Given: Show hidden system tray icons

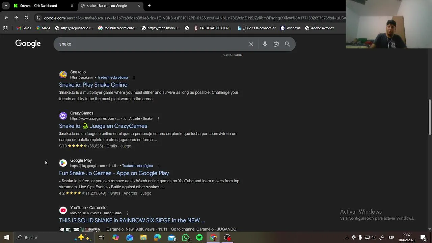Looking at the screenshot, I should click(x=347, y=237).
